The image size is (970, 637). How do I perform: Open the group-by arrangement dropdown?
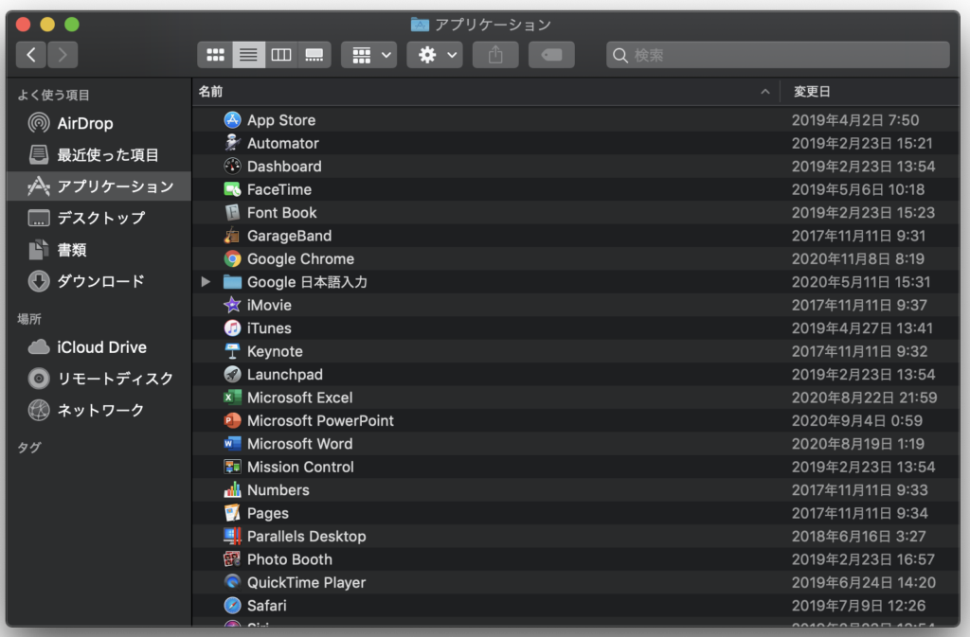click(369, 55)
